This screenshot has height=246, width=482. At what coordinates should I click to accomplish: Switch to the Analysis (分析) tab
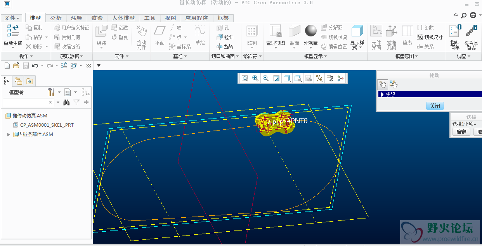(x=56, y=18)
